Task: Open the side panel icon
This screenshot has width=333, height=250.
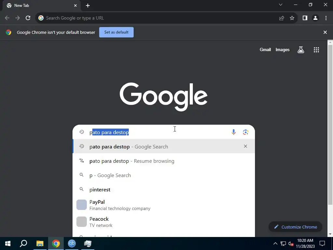Action: click(305, 18)
